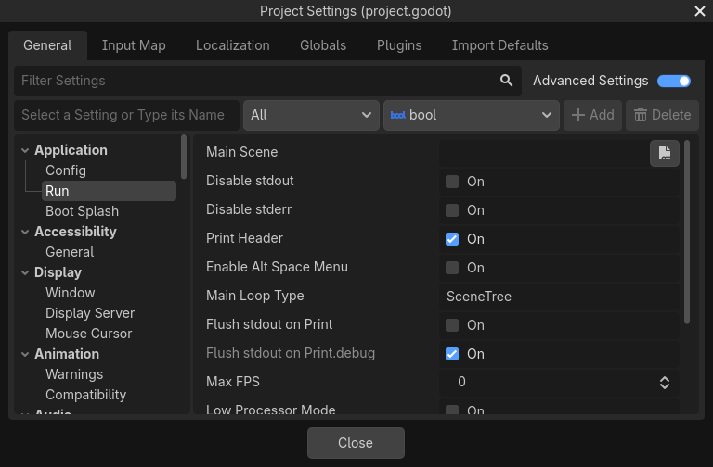713x467 pixels.
Task: Toggle the Advanced Settings switch
Action: click(674, 81)
